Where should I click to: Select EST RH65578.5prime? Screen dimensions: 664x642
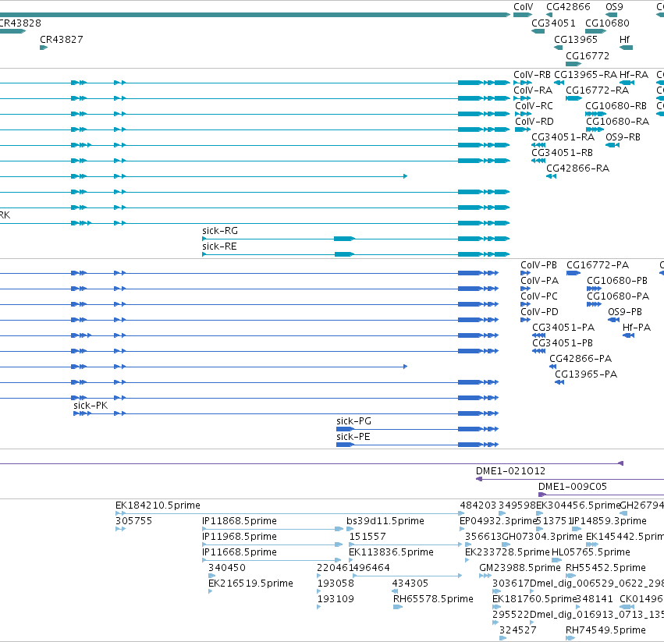coord(433,599)
